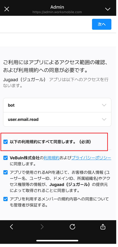Tap the forward navigation arrow
The image size is (118, 247).
[42, 226]
